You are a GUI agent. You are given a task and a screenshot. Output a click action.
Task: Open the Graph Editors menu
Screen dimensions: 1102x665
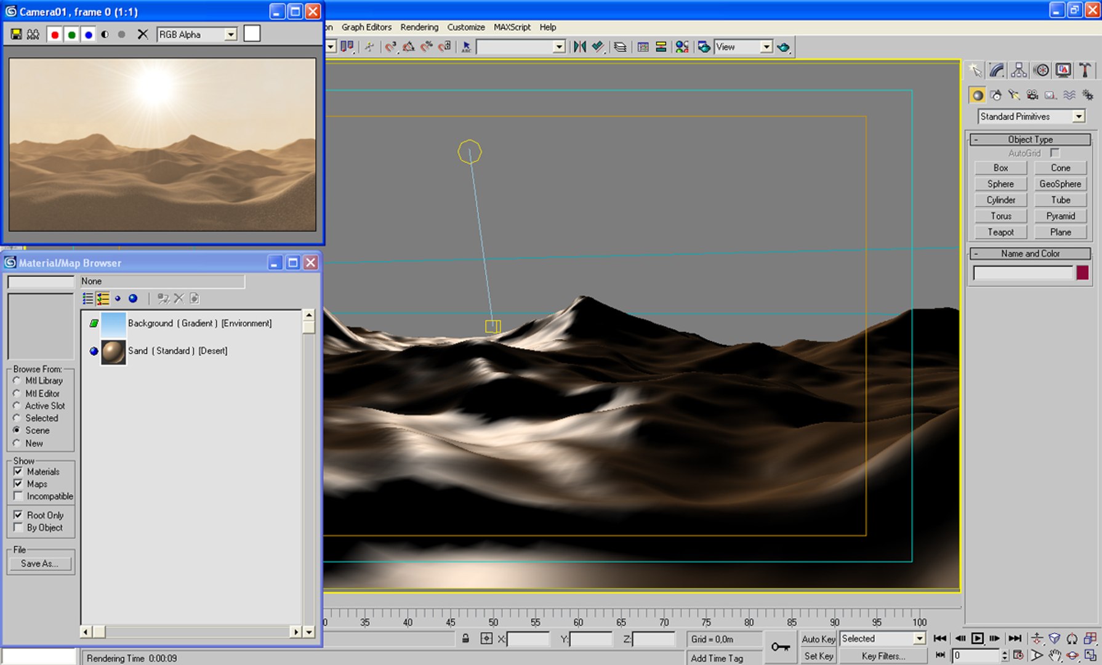pyautogui.click(x=366, y=27)
